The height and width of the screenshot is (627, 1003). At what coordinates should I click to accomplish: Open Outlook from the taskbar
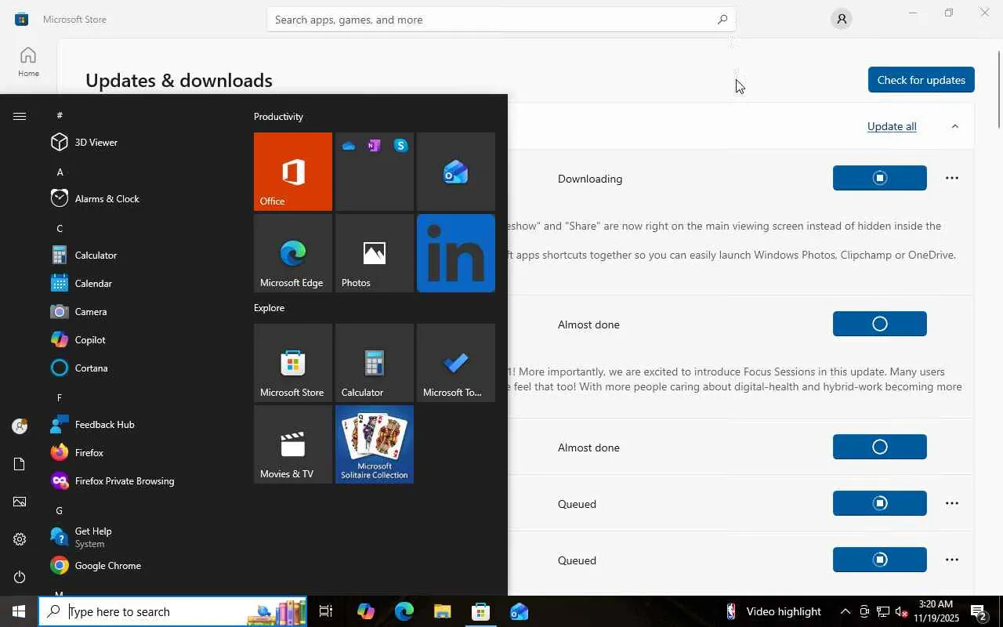coord(520,611)
